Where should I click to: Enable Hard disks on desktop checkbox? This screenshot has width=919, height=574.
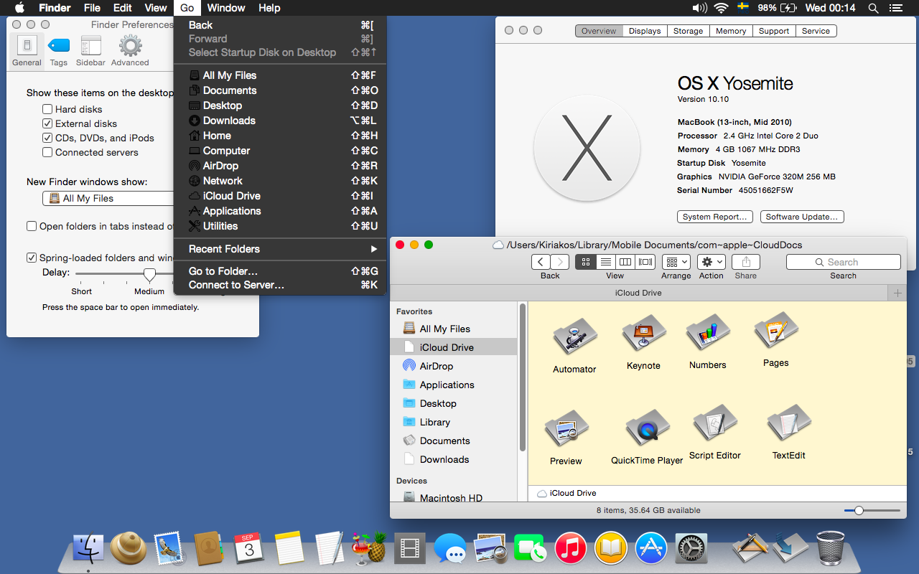pyautogui.click(x=47, y=109)
